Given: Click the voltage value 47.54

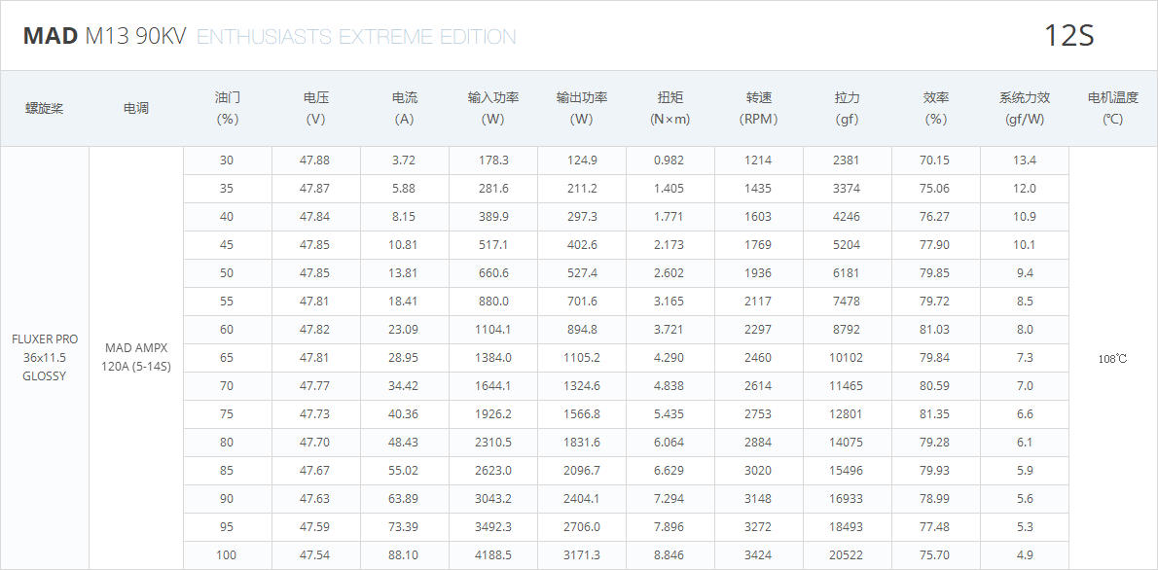Looking at the screenshot, I should 315,554.
